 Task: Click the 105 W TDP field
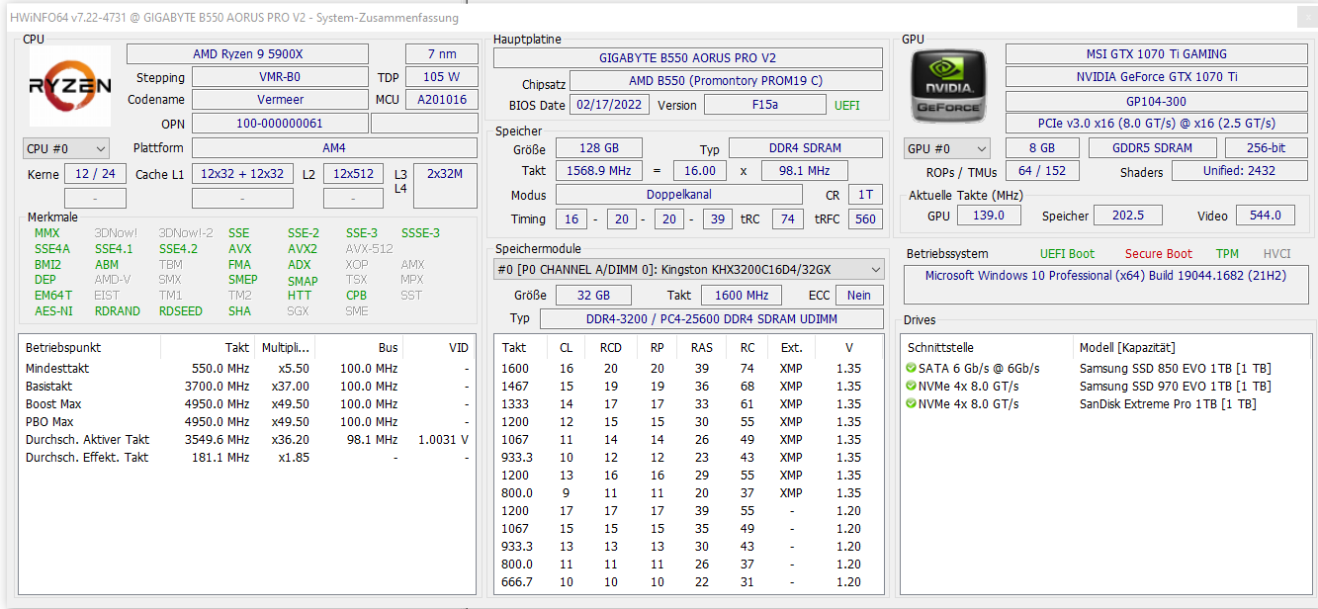tap(441, 77)
